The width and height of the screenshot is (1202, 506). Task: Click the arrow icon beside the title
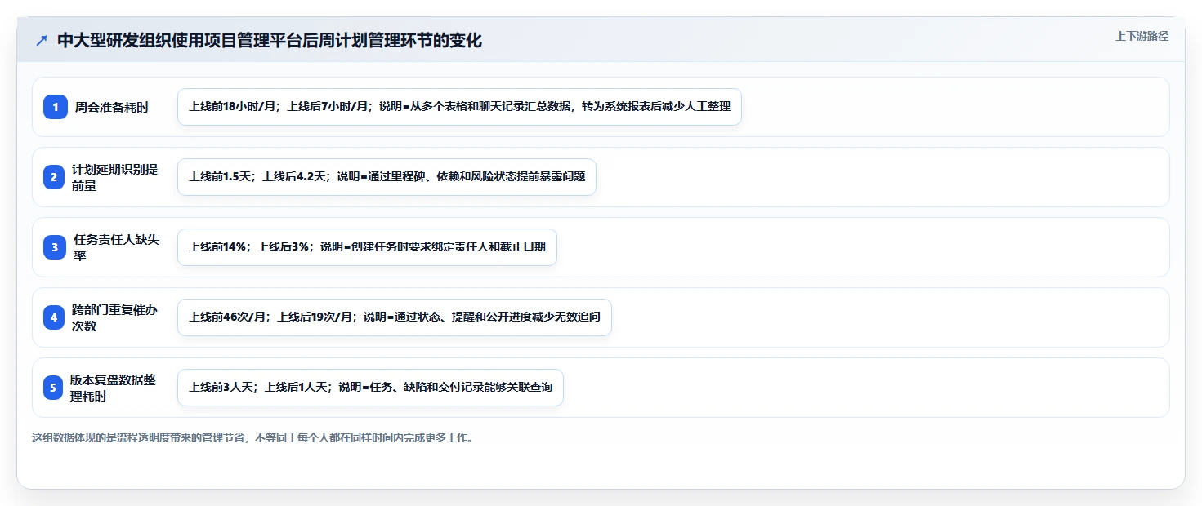(42, 41)
